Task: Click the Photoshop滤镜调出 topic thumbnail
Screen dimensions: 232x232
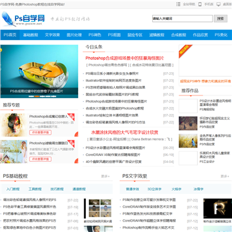Action: point(14,151)
